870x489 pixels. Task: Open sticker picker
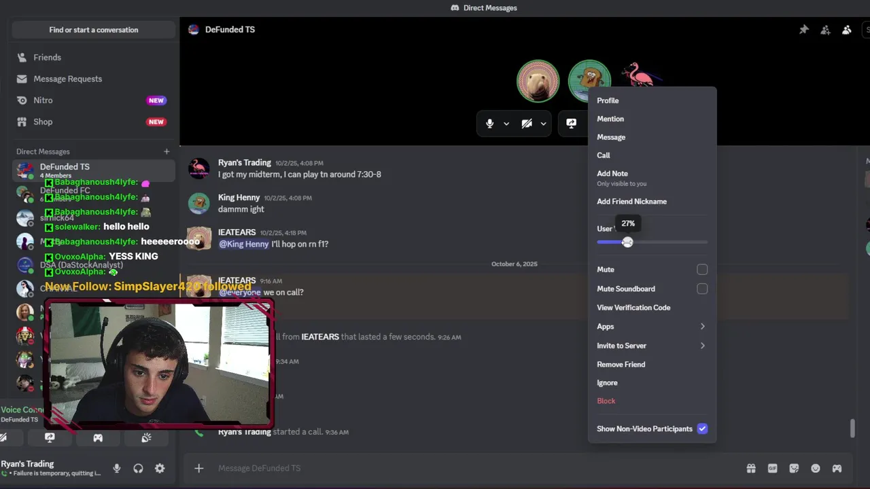794,468
